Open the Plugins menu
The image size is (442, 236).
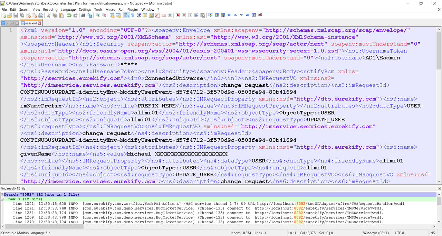point(133,10)
